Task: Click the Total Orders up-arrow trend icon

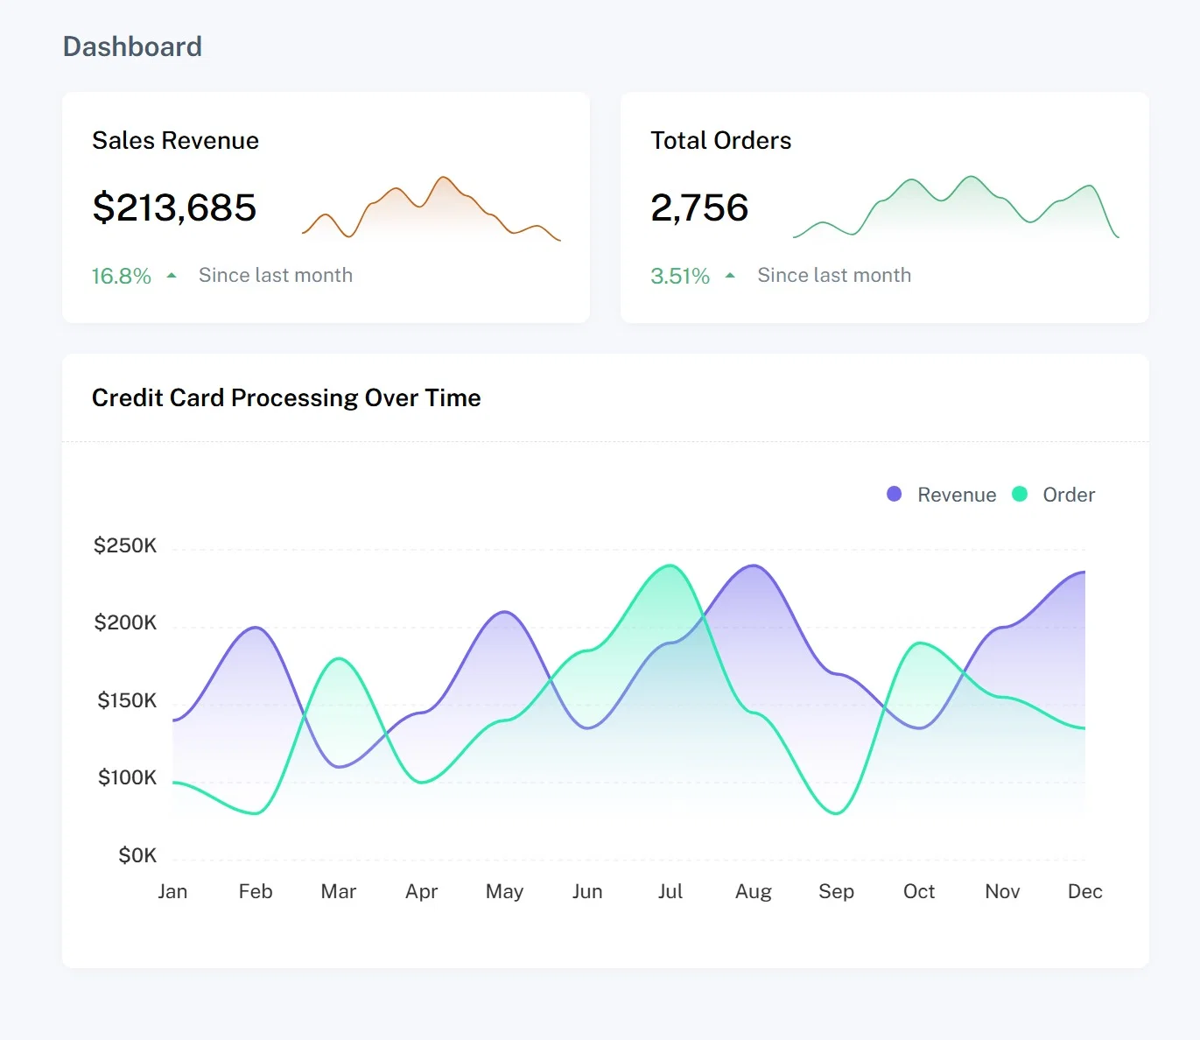Action: point(730,276)
